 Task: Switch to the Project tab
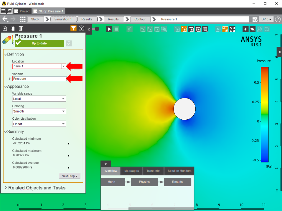coord(22,11)
